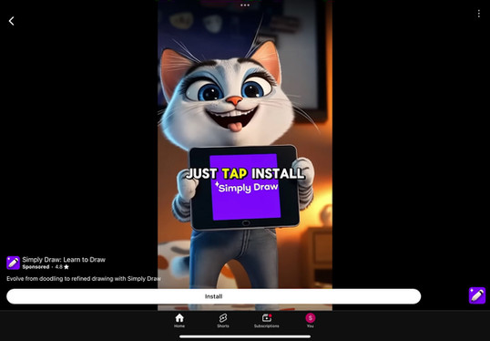Screen dimensions: 490x341
Task: Tap the three-dot handle above the video
Action: (x=245, y=5)
